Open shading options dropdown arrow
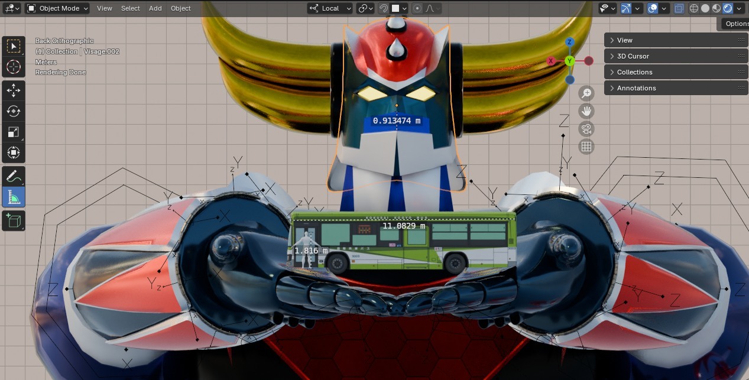 tap(739, 8)
